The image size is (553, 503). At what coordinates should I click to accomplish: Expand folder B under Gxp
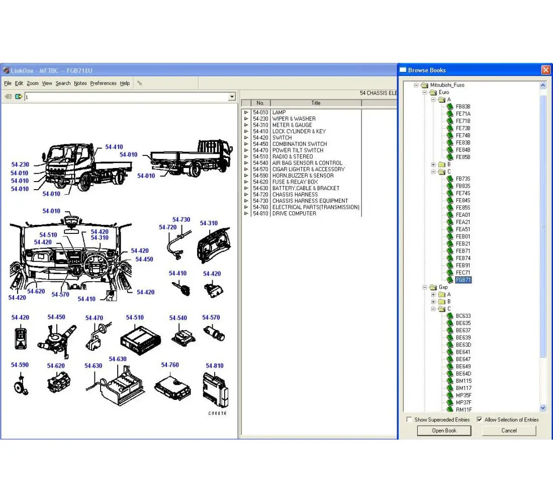(x=433, y=302)
